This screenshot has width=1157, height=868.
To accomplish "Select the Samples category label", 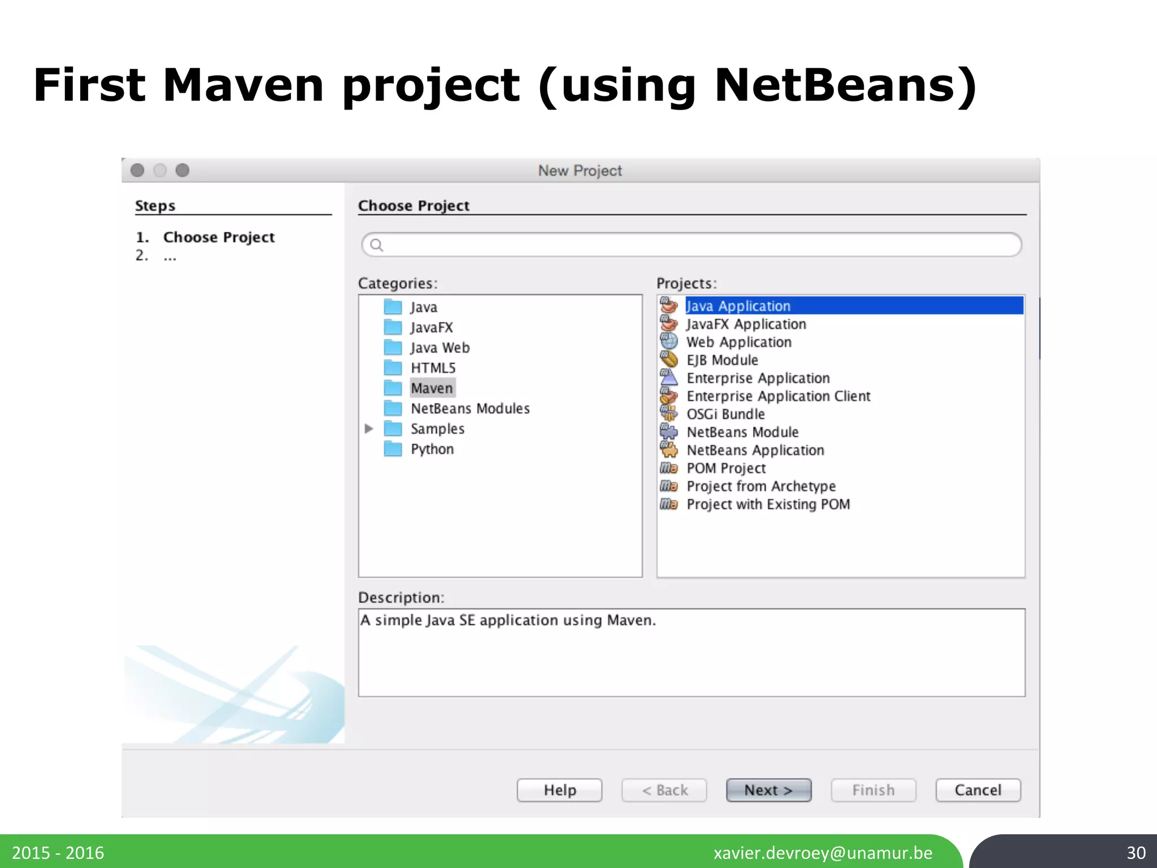I will pyautogui.click(x=438, y=429).
